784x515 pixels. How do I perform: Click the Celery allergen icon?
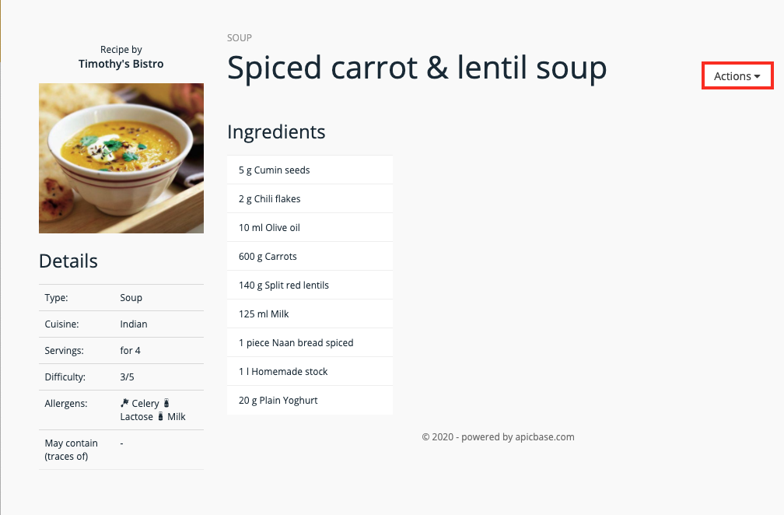pyautogui.click(x=124, y=403)
